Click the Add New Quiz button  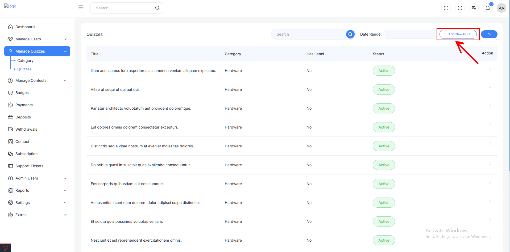click(x=458, y=34)
